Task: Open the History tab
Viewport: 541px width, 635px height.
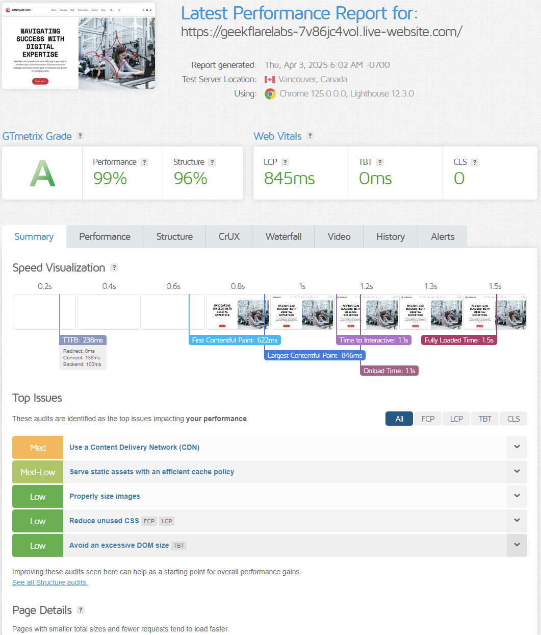Action: click(x=390, y=236)
